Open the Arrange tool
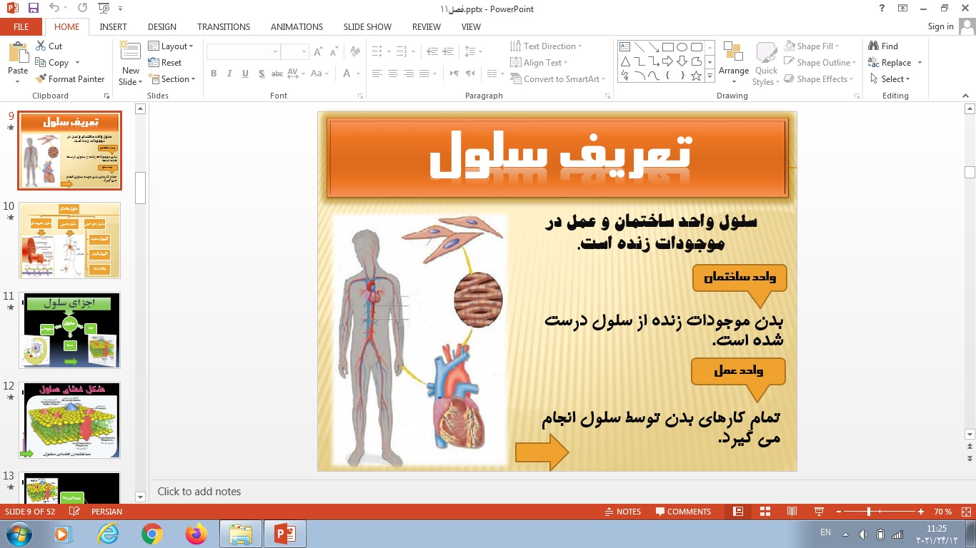 pos(733,59)
